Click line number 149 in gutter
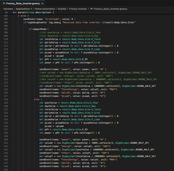This screenshot has height=171, width=174. coord(6,170)
